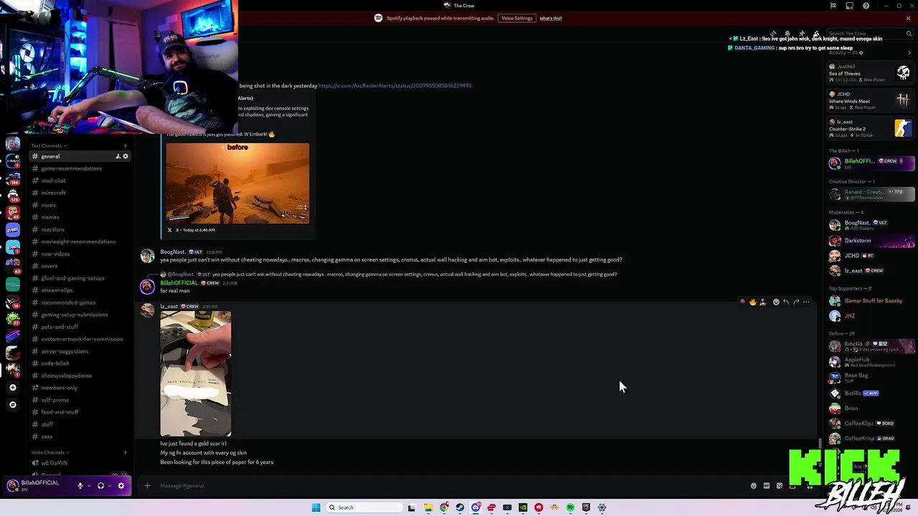Viewport: 918px width, 516px height.
Task: Type in the Message #general field
Action: coord(452,486)
